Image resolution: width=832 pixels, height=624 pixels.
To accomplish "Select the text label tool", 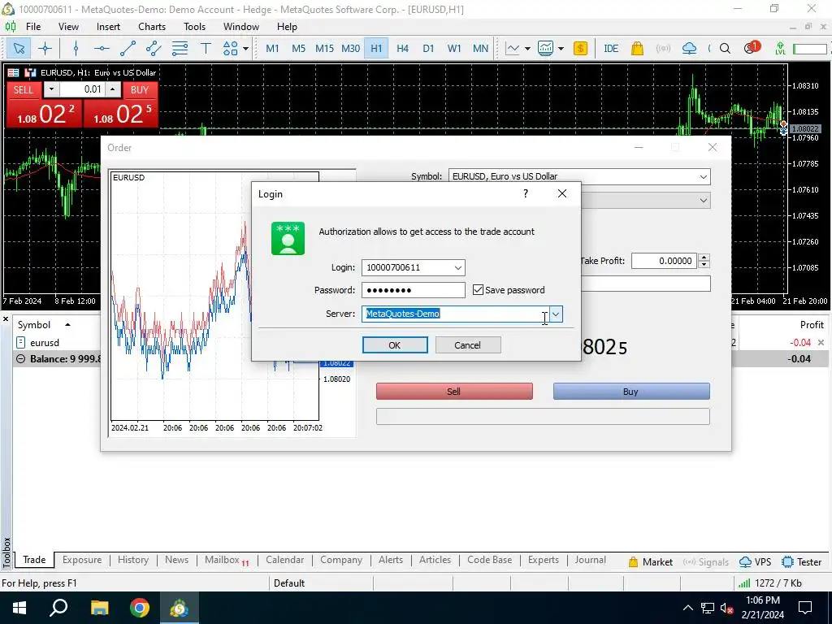I will 206,49.
